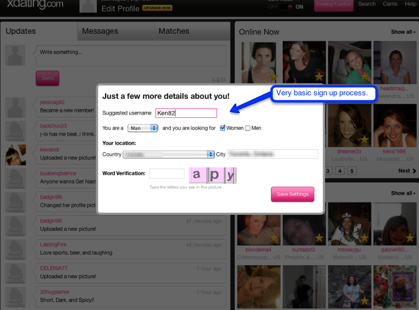
Task: Click the gold star on blondema4's photo
Action: click(274, 238)
